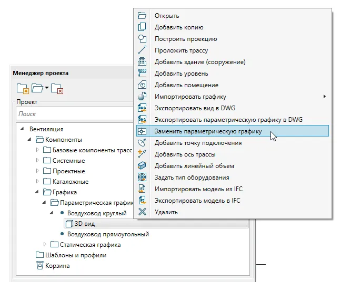Collapse the Вентиляция root tree node
341x282 pixels.
(x=22, y=129)
